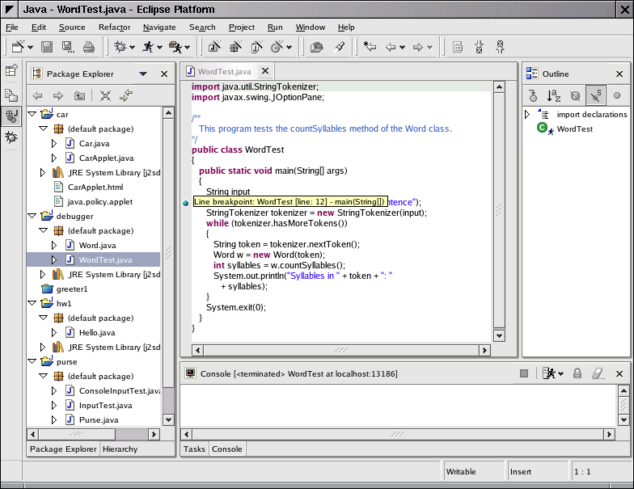Screen dimensions: 634x489
Task: Open the Refactor menu
Action: 114,27
